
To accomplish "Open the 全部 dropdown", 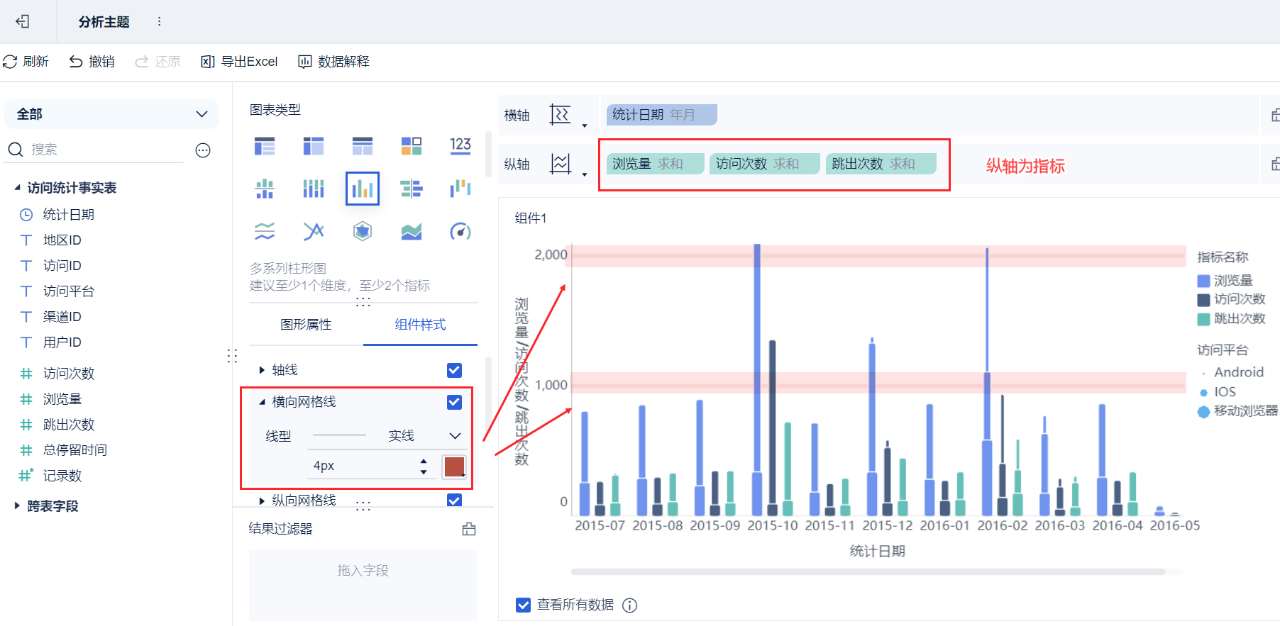I will click(x=111, y=114).
